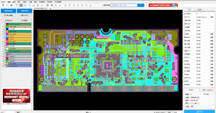Click the upward arrow export icon
The height and width of the screenshot is (113, 216).
click(65, 5)
